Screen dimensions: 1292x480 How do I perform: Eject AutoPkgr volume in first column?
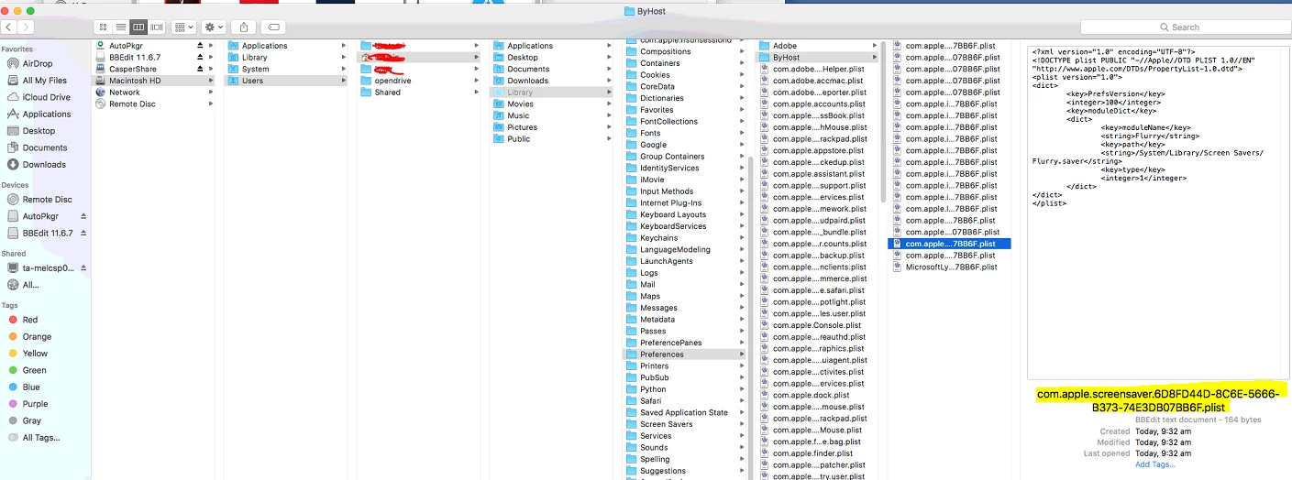click(x=200, y=45)
